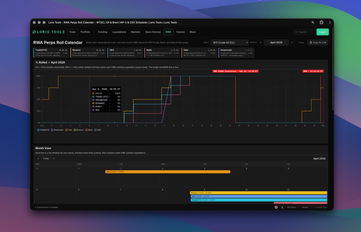
Task: Open the browser three-dot menu
Action: click(330, 23)
